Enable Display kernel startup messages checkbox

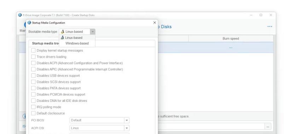pos(33,50)
